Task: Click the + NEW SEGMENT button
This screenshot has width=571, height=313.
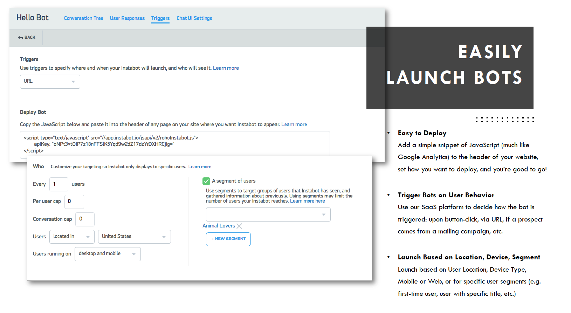Action: point(228,239)
